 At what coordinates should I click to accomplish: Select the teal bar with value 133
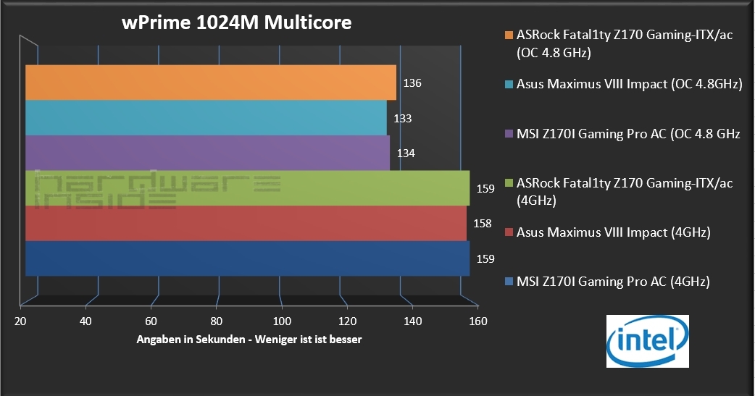206,117
